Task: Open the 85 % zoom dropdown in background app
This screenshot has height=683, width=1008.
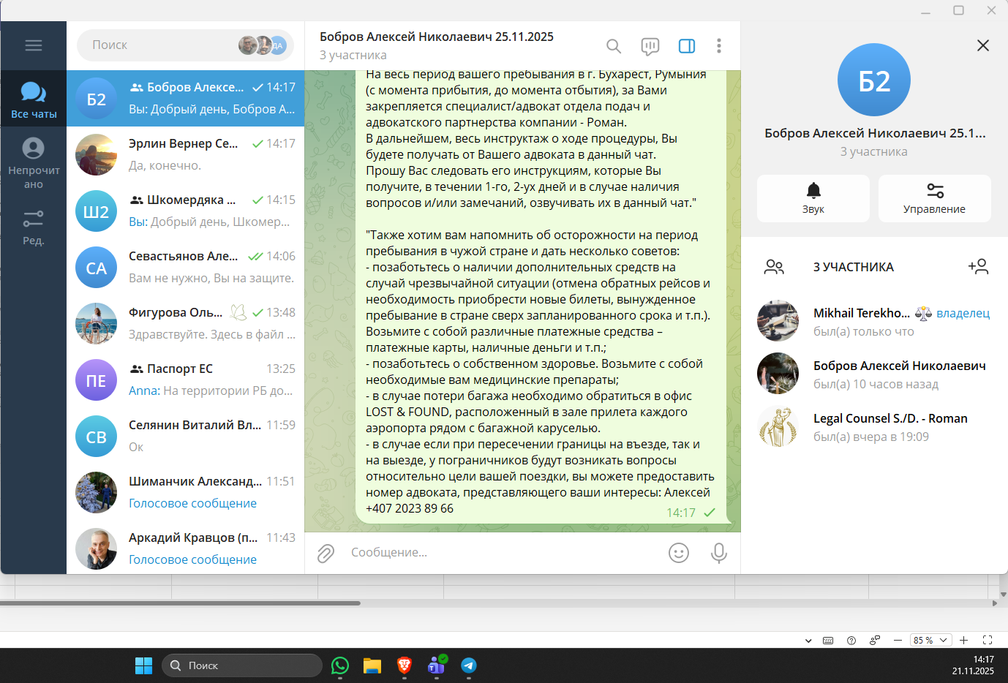Action: [930, 640]
